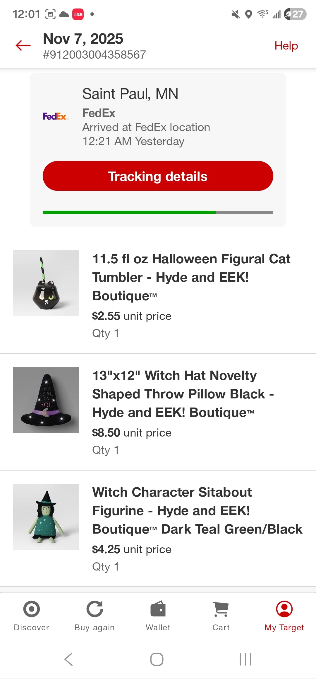Open the Witch Sitabout Figurine thumbnail
Viewport: 316px width, 679px height.
pos(46,517)
